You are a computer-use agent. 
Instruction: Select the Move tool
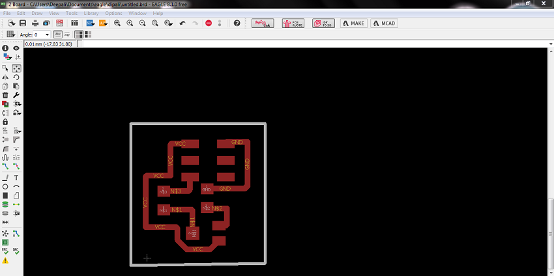coord(16,68)
